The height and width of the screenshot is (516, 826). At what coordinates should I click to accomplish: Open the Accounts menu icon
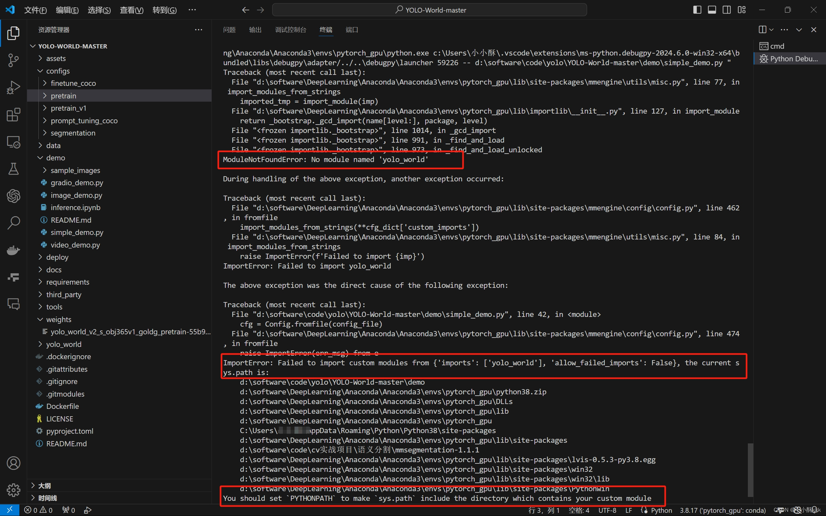click(13, 463)
